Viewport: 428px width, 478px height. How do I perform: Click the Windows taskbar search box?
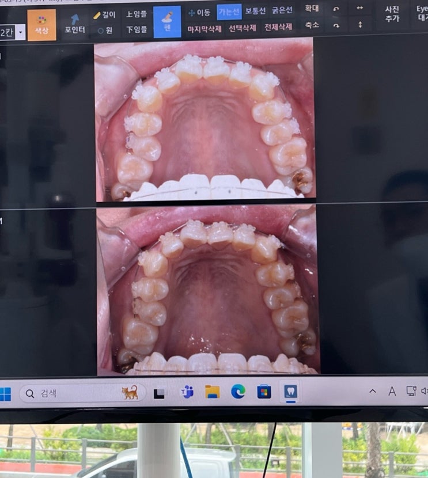tap(81, 393)
